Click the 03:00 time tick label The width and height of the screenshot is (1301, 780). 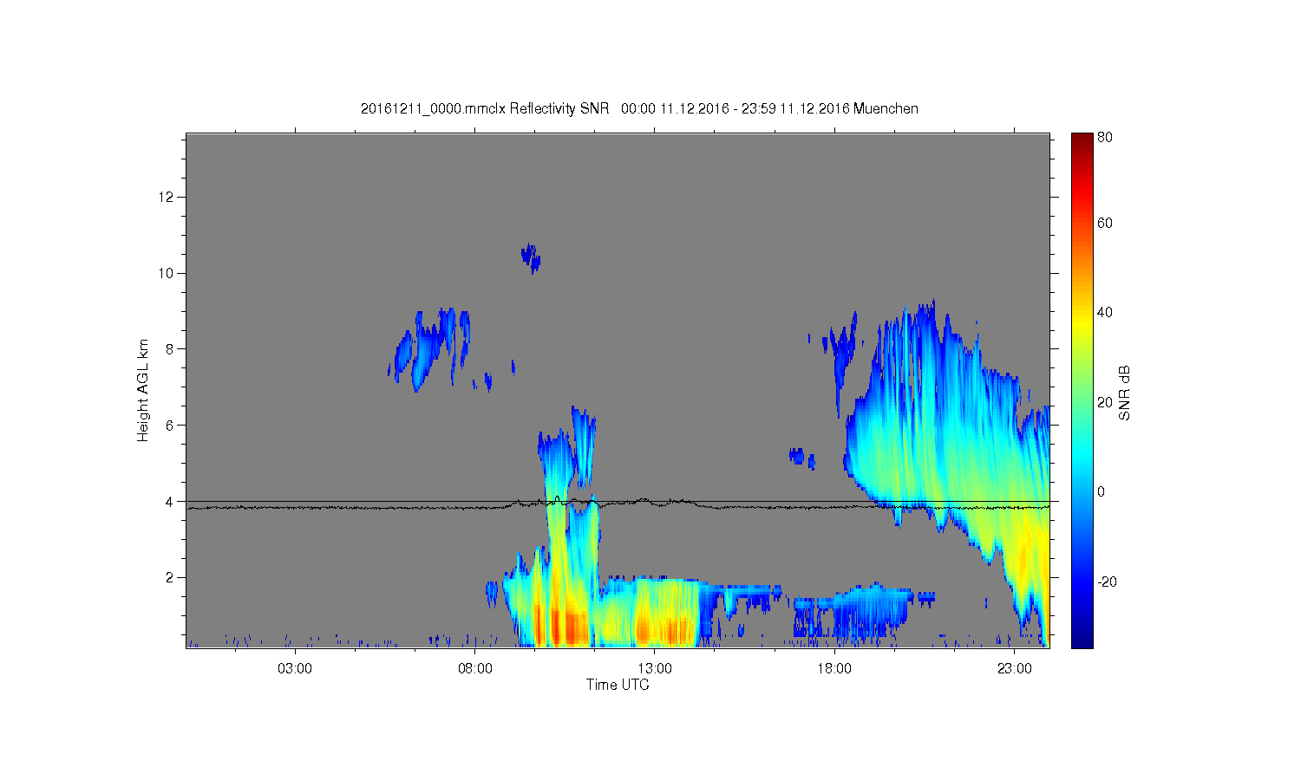pyautogui.click(x=295, y=669)
